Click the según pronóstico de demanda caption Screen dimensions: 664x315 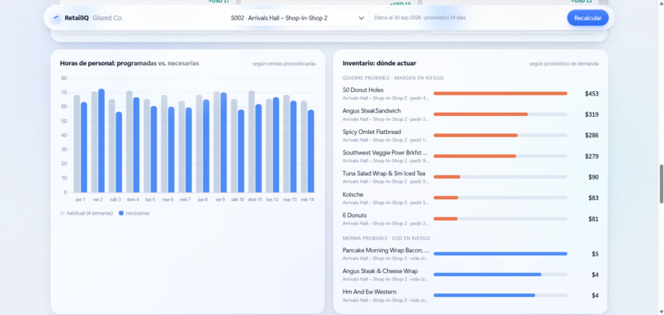coord(563,64)
